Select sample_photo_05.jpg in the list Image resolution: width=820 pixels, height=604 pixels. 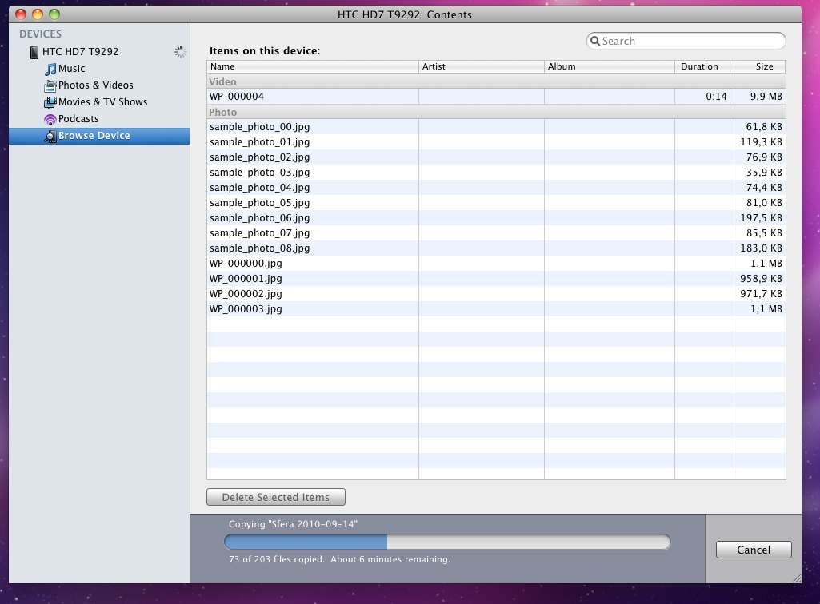pyautogui.click(x=496, y=202)
